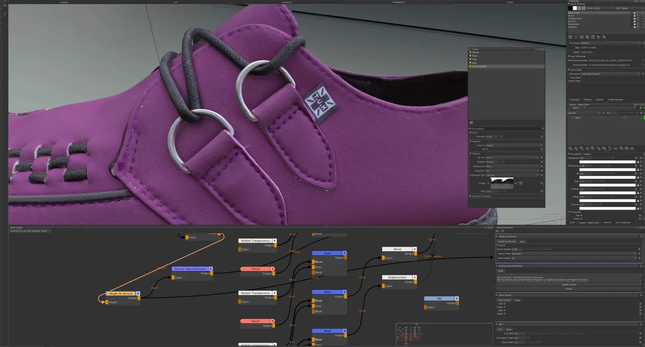Click the plus icon on Normal OpenGl|DirectX node
The width and height of the screenshot is (645, 347).
tap(210, 269)
